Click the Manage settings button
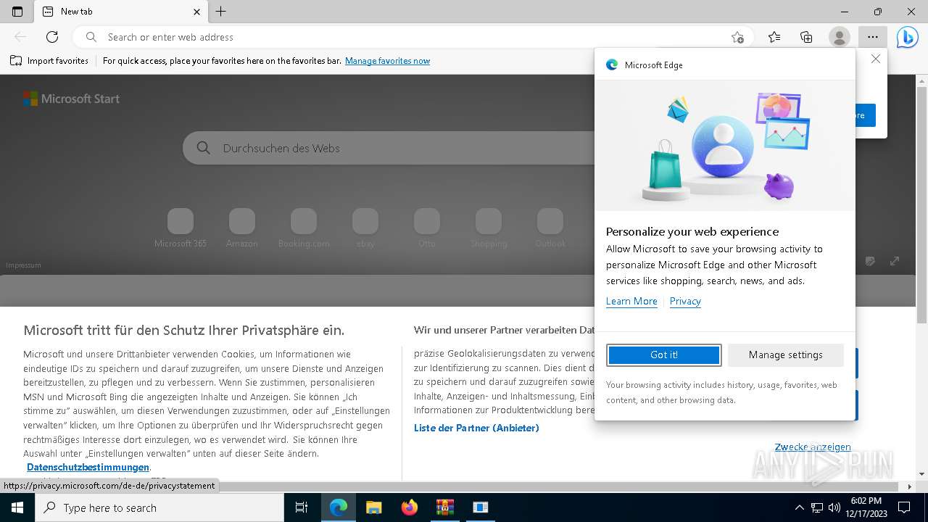Viewport: 928px width, 522px height. [x=786, y=355]
